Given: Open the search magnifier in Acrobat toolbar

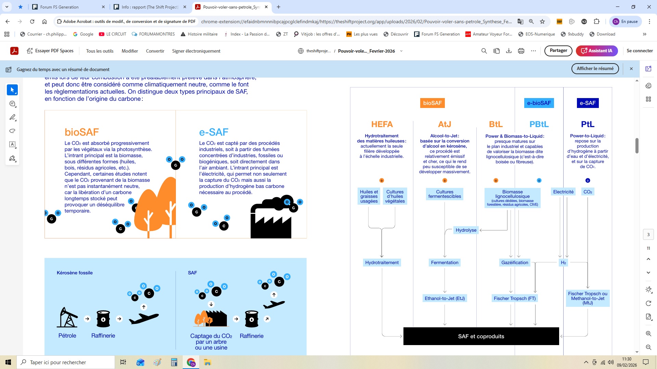Looking at the screenshot, I should 484,51.
